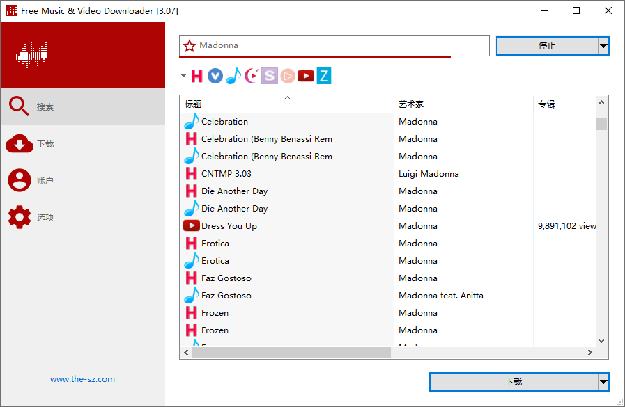The width and height of the screenshot is (625, 407).
Task: Sort by the 标题 title column header
Action: (x=286, y=104)
